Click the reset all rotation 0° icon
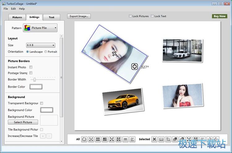This screenshot has width=232, height=153. [x=132, y=139]
